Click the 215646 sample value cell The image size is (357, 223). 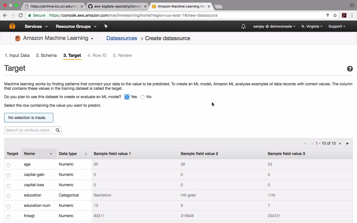click(187, 216)
